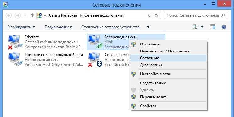The image size is (234, 117).
Task: Choose Настройка моста menu item
Action: [168, 74]
